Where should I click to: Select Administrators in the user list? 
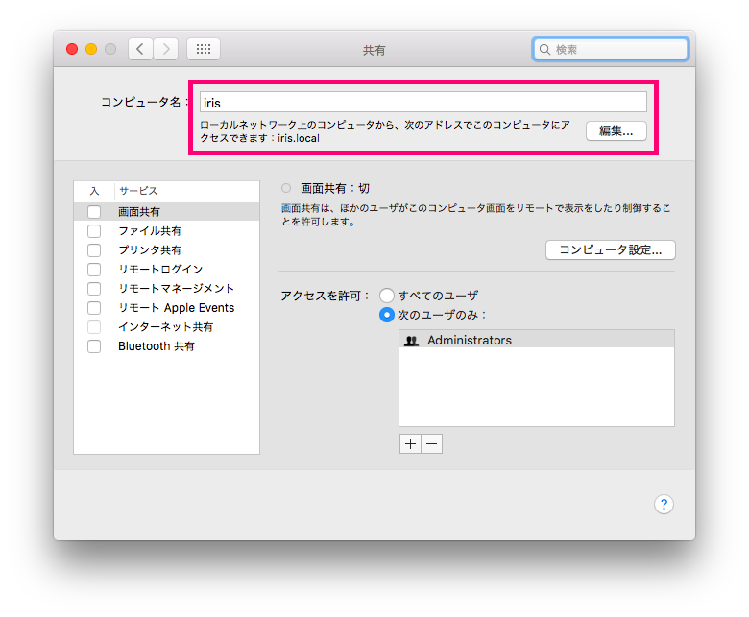pos(469,341)
